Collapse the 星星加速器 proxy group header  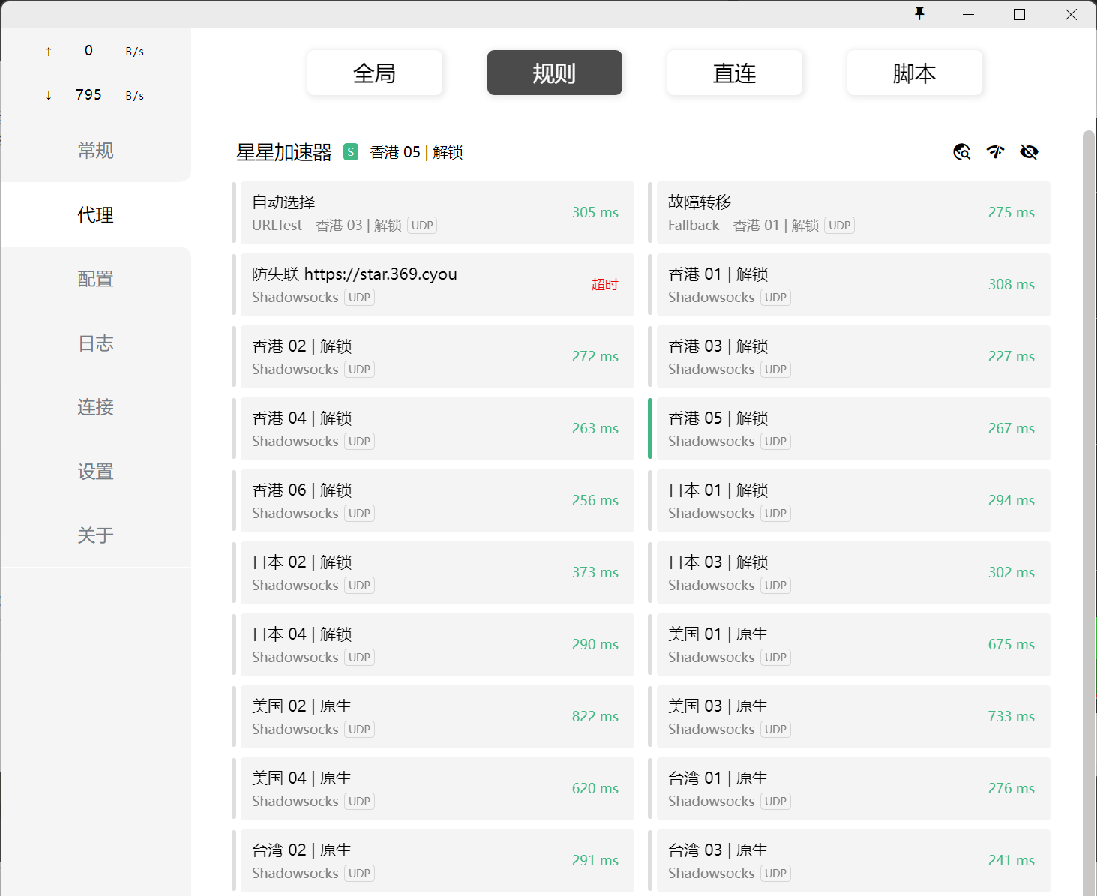pyautogui.click(x=284, y=153)
